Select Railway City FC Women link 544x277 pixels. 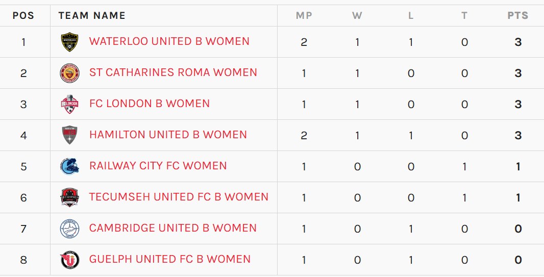[158, 166]
